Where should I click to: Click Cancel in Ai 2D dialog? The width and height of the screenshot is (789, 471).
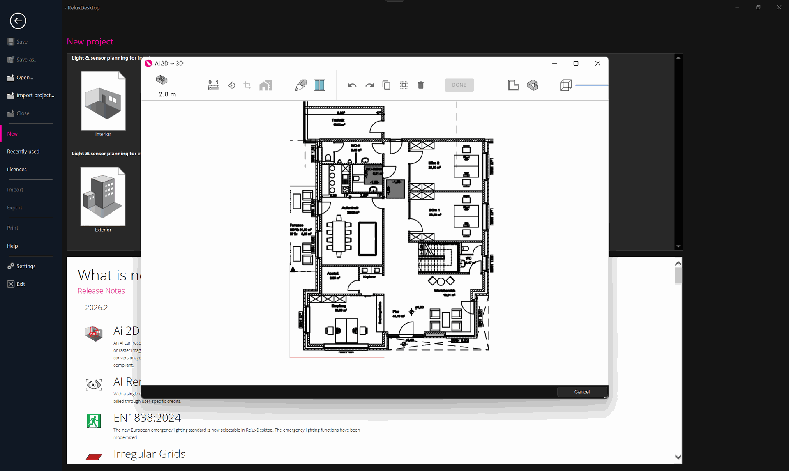coord(582,392)
